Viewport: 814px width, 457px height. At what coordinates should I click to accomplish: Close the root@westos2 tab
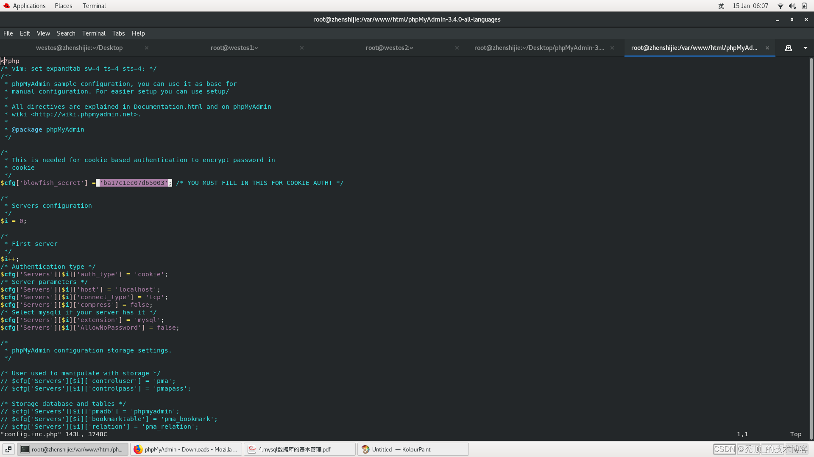[x=457, y=48]
